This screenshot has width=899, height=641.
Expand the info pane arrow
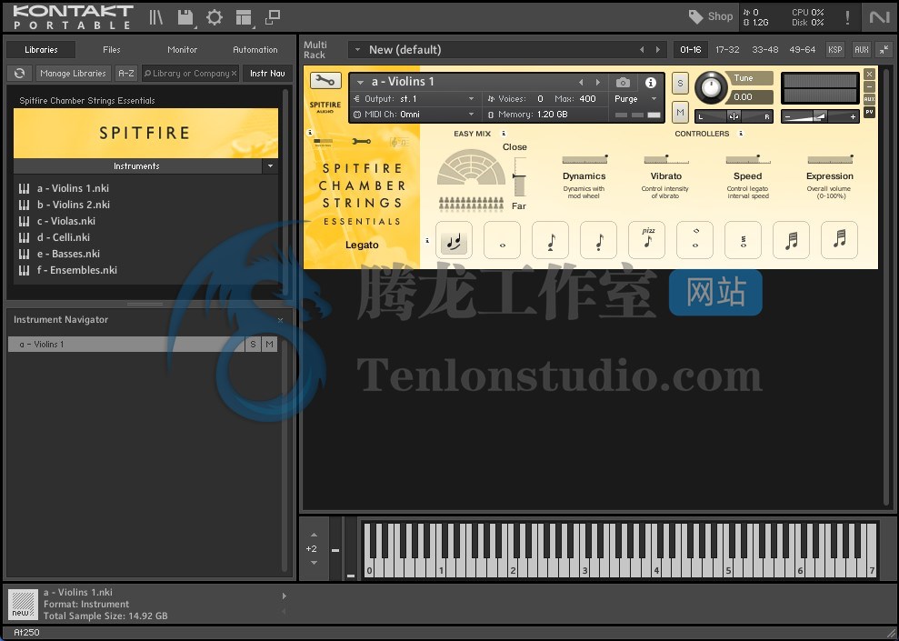tap(284, 596)
